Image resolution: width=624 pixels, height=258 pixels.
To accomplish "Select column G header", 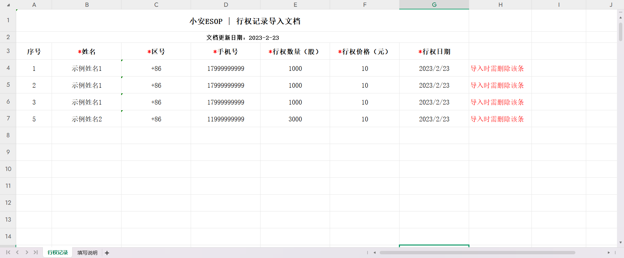I will (434, 5).
